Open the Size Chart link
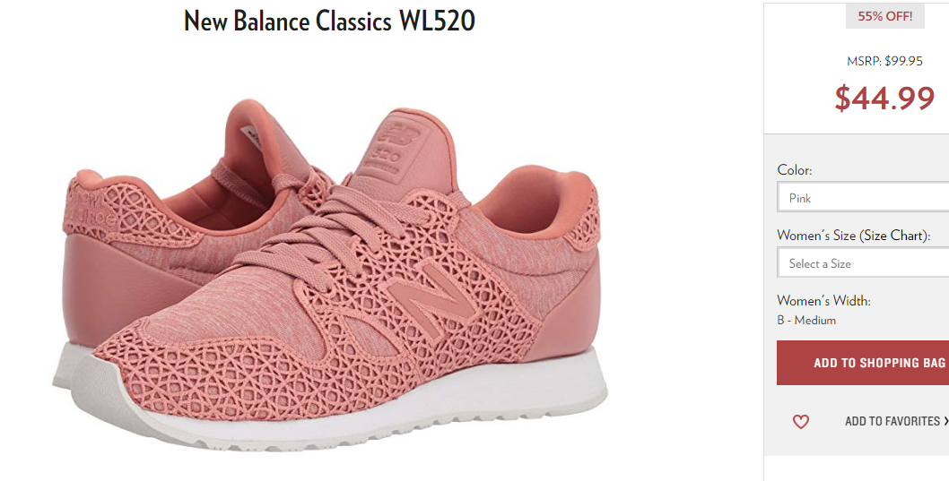Image resolution: width=949 pixels, height=481 pixels. tap(894, 236)
